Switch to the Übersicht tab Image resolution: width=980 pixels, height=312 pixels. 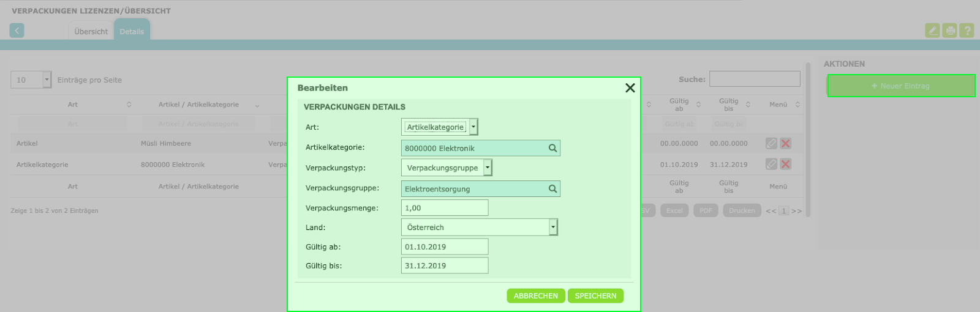pyautogui.click(x=91, y=31)
